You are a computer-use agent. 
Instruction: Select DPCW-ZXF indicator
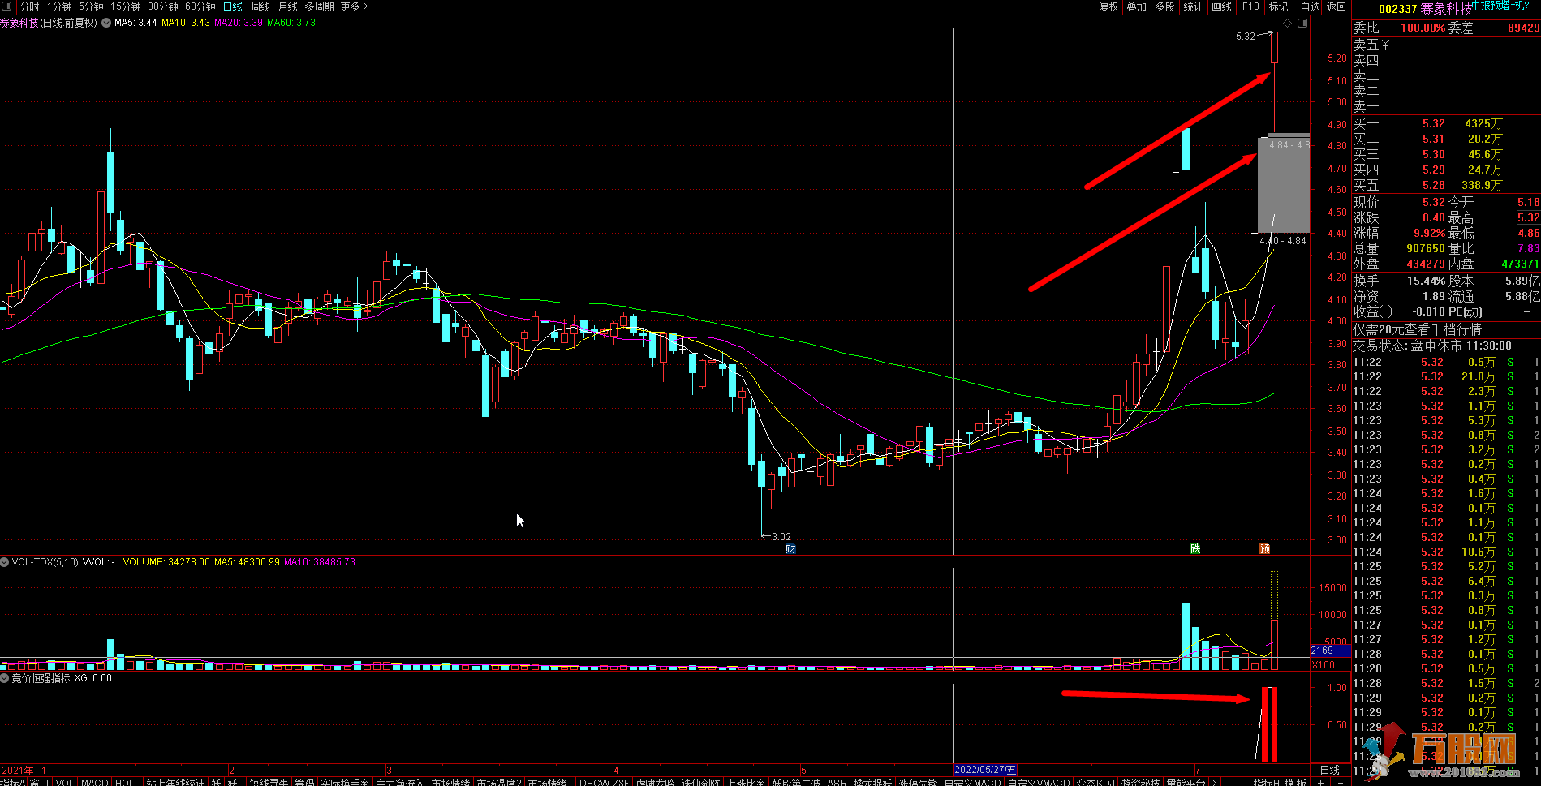pyautogui.click(x=604, y=782)
